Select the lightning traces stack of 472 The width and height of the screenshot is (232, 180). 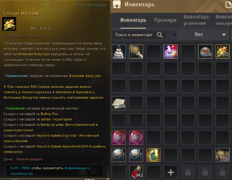tap(222, 52)
